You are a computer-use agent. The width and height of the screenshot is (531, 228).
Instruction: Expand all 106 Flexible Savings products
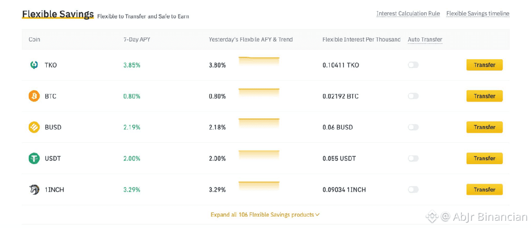pos(265,215)
